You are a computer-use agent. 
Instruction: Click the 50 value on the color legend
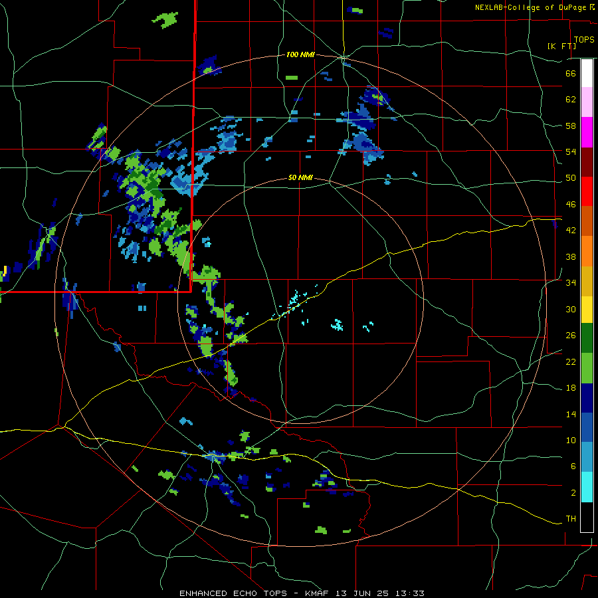[x=571, y=177]
